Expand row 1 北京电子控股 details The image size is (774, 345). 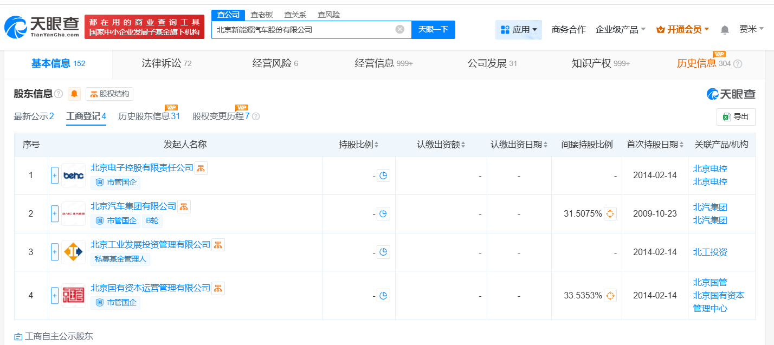point(54,175)
